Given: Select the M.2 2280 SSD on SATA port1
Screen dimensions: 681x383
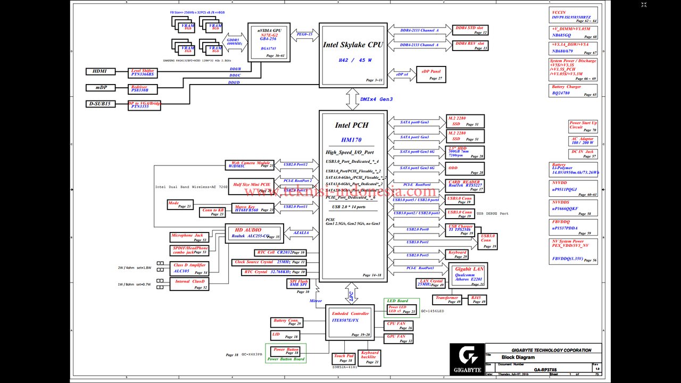Looking at the screenshot, I should point(465,136).
